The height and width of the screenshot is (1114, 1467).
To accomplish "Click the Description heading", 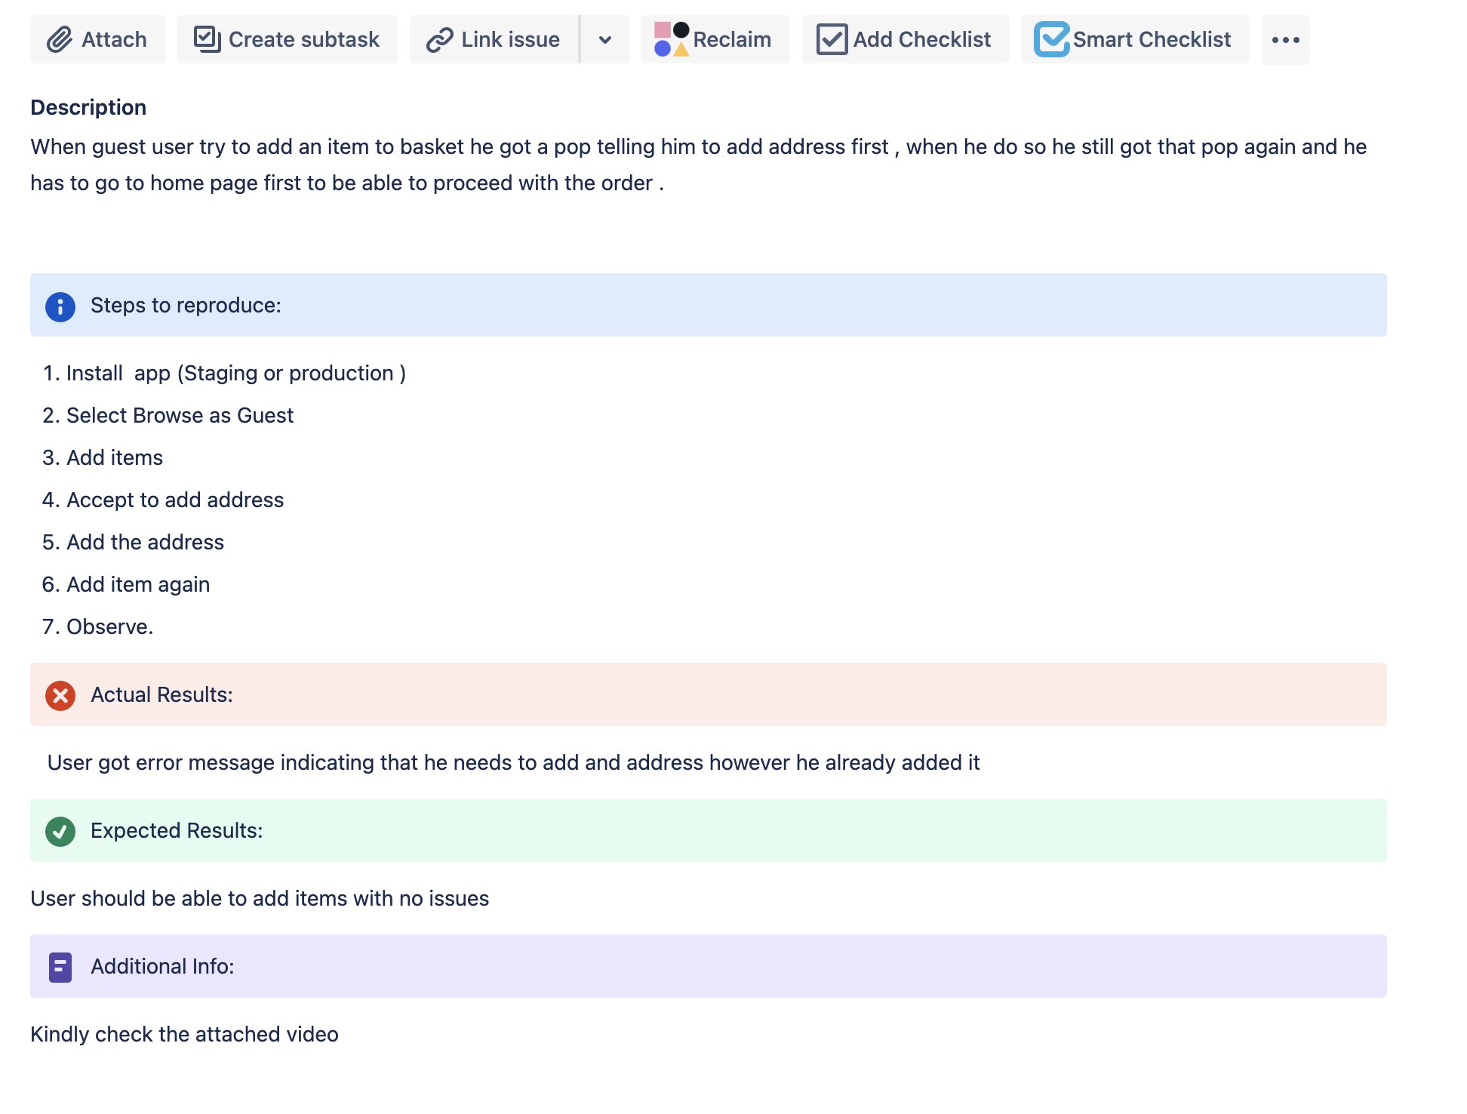I will [x=88, y=107].
